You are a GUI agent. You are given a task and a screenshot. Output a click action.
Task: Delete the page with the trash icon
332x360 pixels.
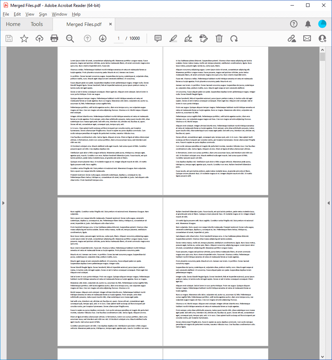point(219,38)
